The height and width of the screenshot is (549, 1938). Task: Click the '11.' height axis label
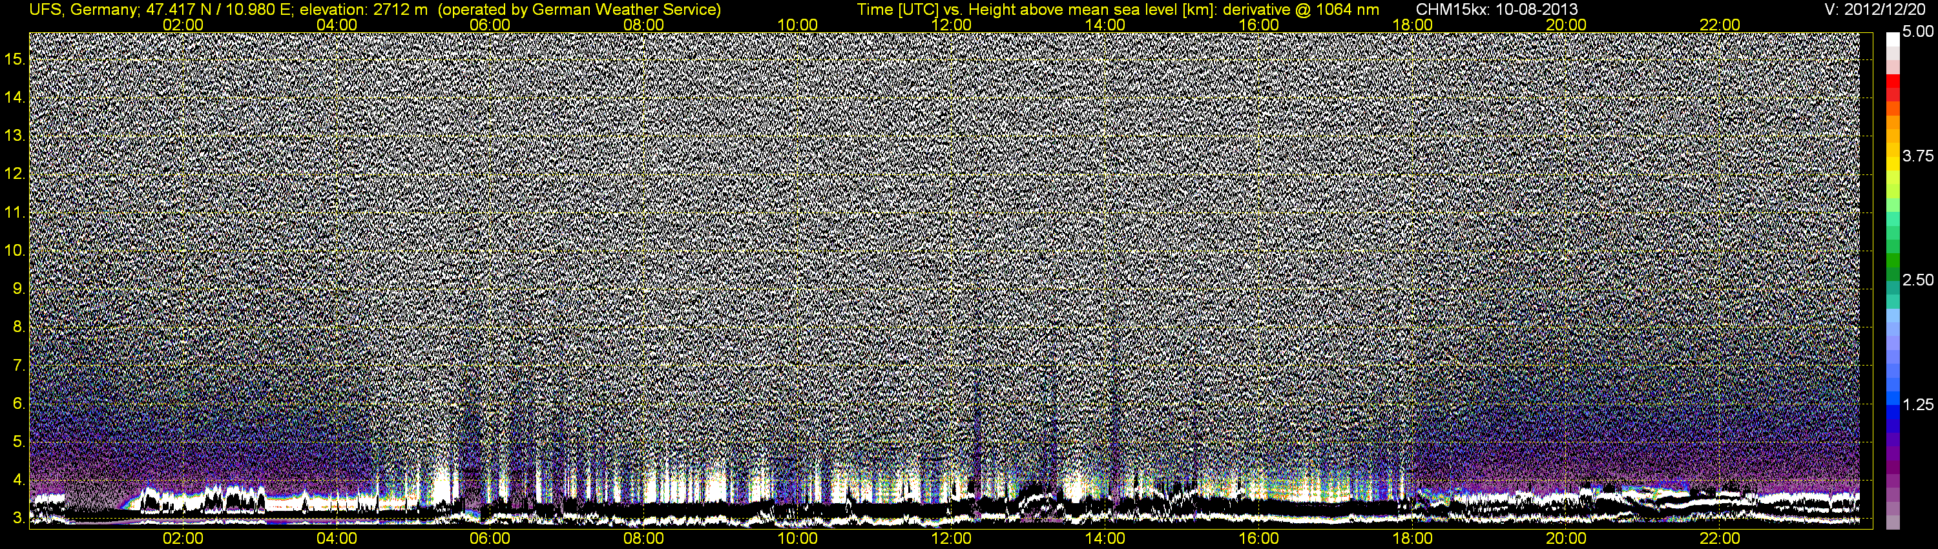[16, 212]
